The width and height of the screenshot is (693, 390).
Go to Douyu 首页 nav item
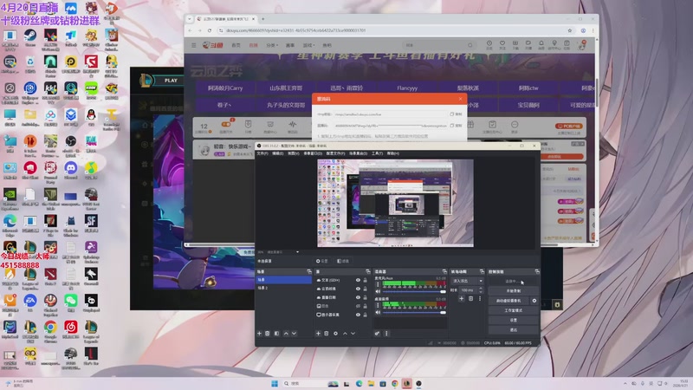[x=236, y=45]
